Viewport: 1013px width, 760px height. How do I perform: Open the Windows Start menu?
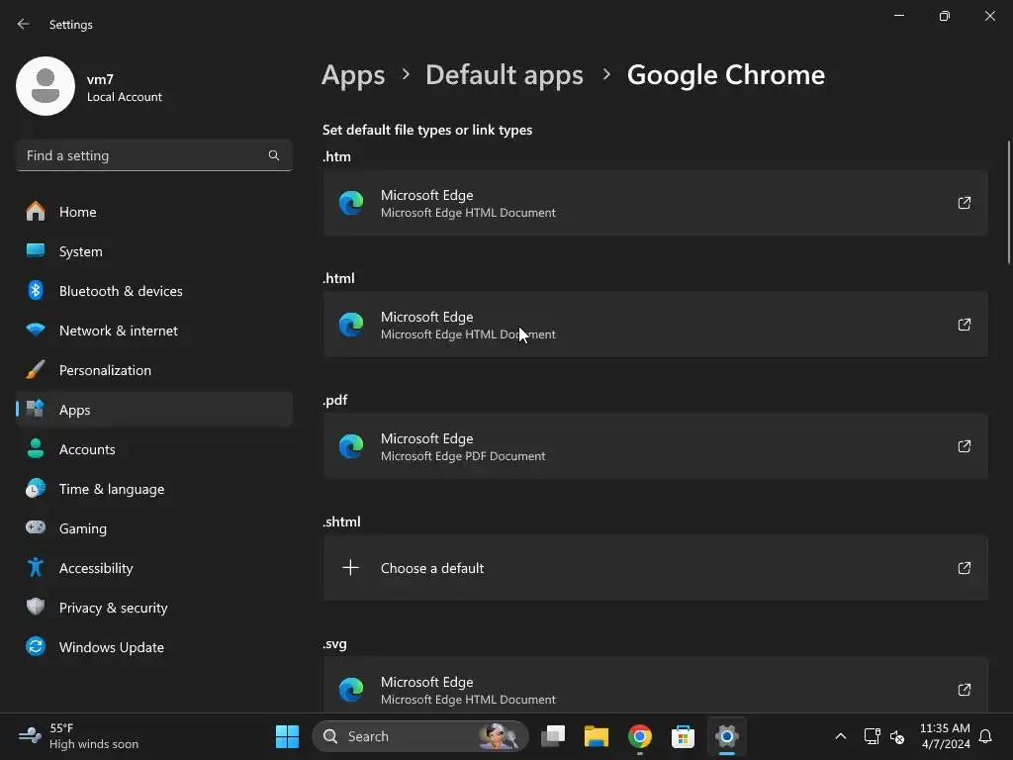287,736
